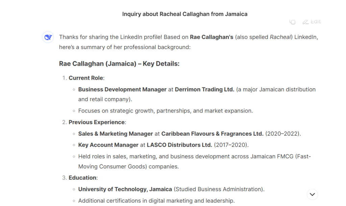Image resolution: width=346 pixels, height=206 pixels.
Task: Click the 'Previous Experience' list heading
Action: point(97,122)
